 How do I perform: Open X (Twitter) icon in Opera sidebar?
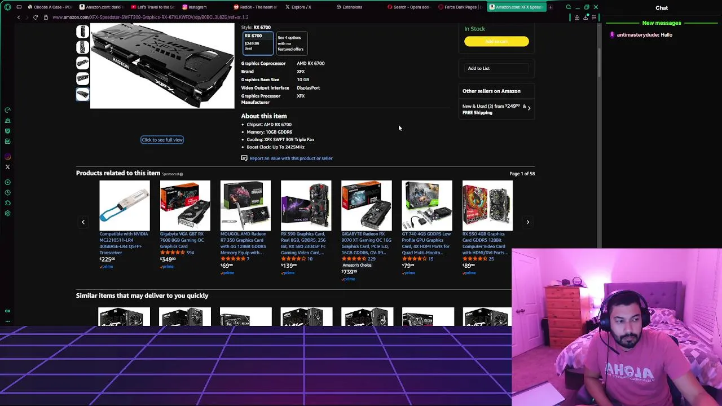click(x=7, y=167)
